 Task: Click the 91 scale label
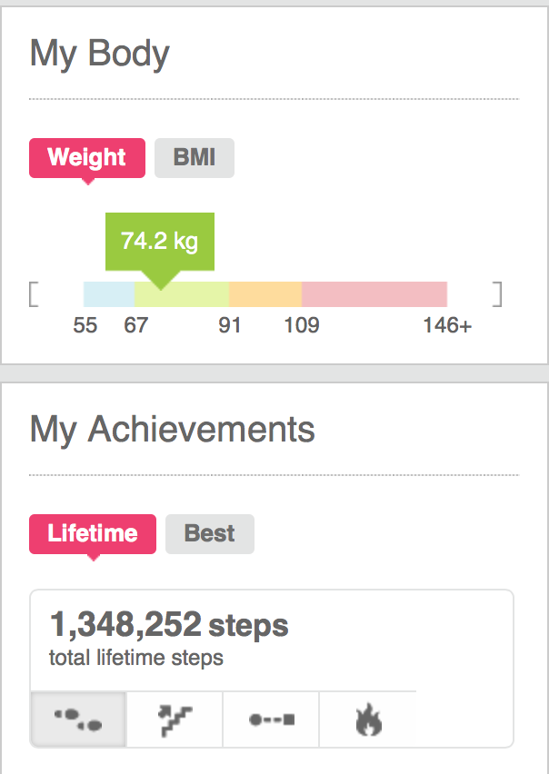pyautogui.click(x=230, y=325)
